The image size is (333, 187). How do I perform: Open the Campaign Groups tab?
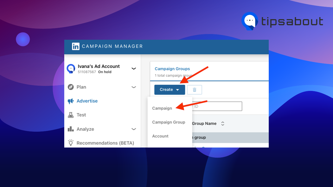[x=172, y=69]
